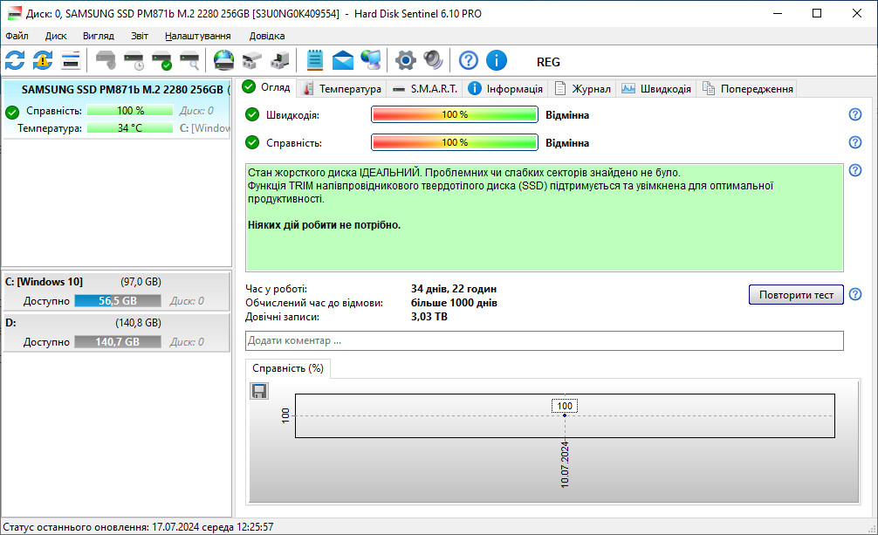The width and height of the screenshot is (878, 535).
Task: Click the globe with disk toolbar icon
Action: (x=224, y=60)
